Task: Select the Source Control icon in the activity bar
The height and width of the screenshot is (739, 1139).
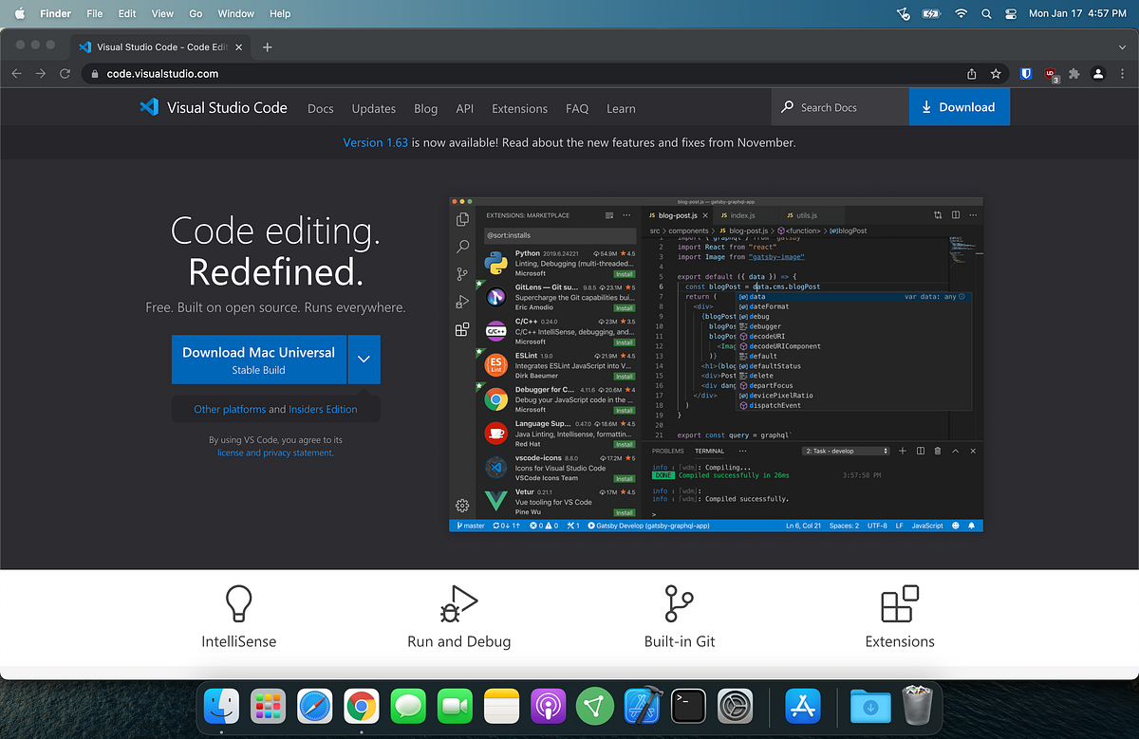Action: (x=462, y=273)
